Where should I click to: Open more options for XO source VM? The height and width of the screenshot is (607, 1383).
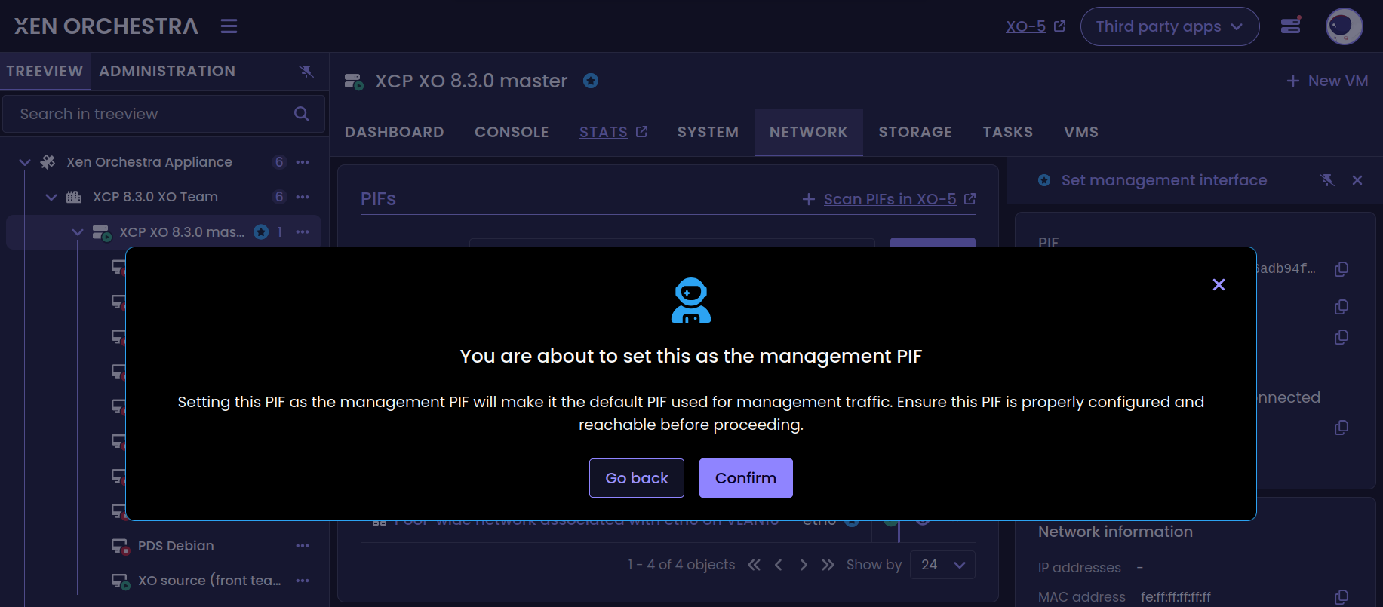click(x=303, y=581)
